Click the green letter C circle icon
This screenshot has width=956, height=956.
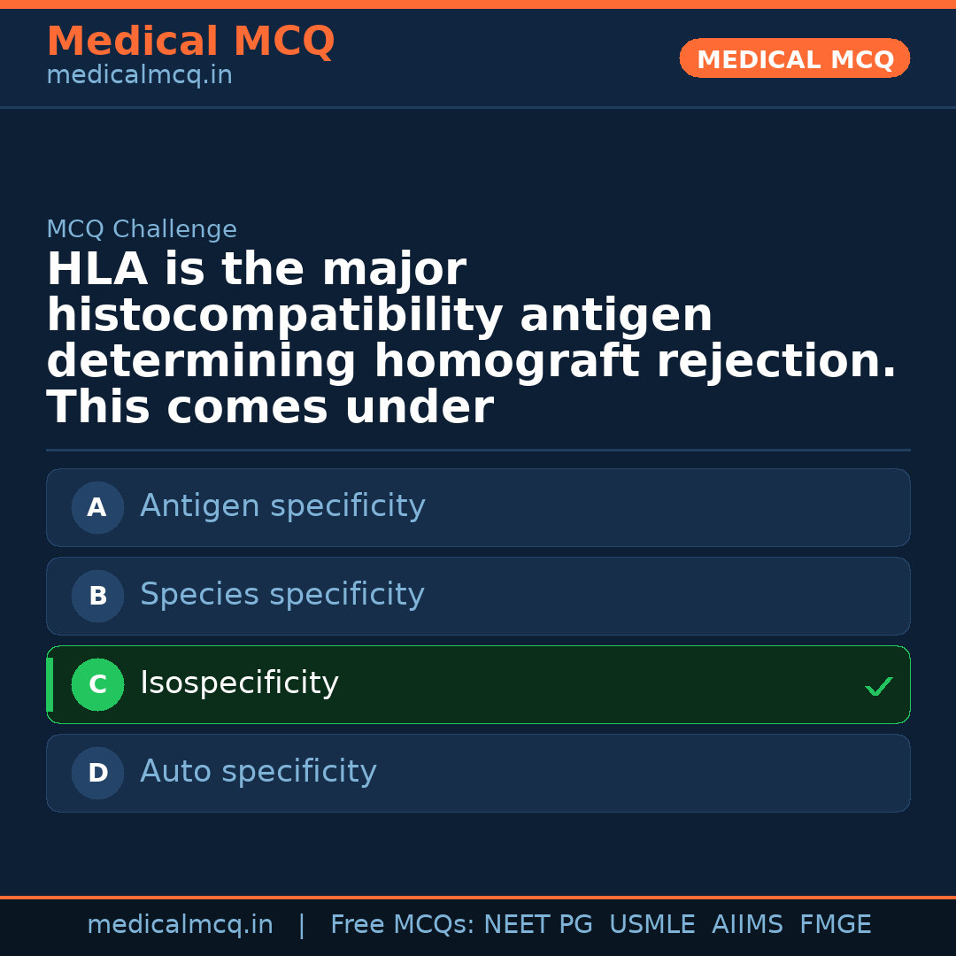[97, 685]
